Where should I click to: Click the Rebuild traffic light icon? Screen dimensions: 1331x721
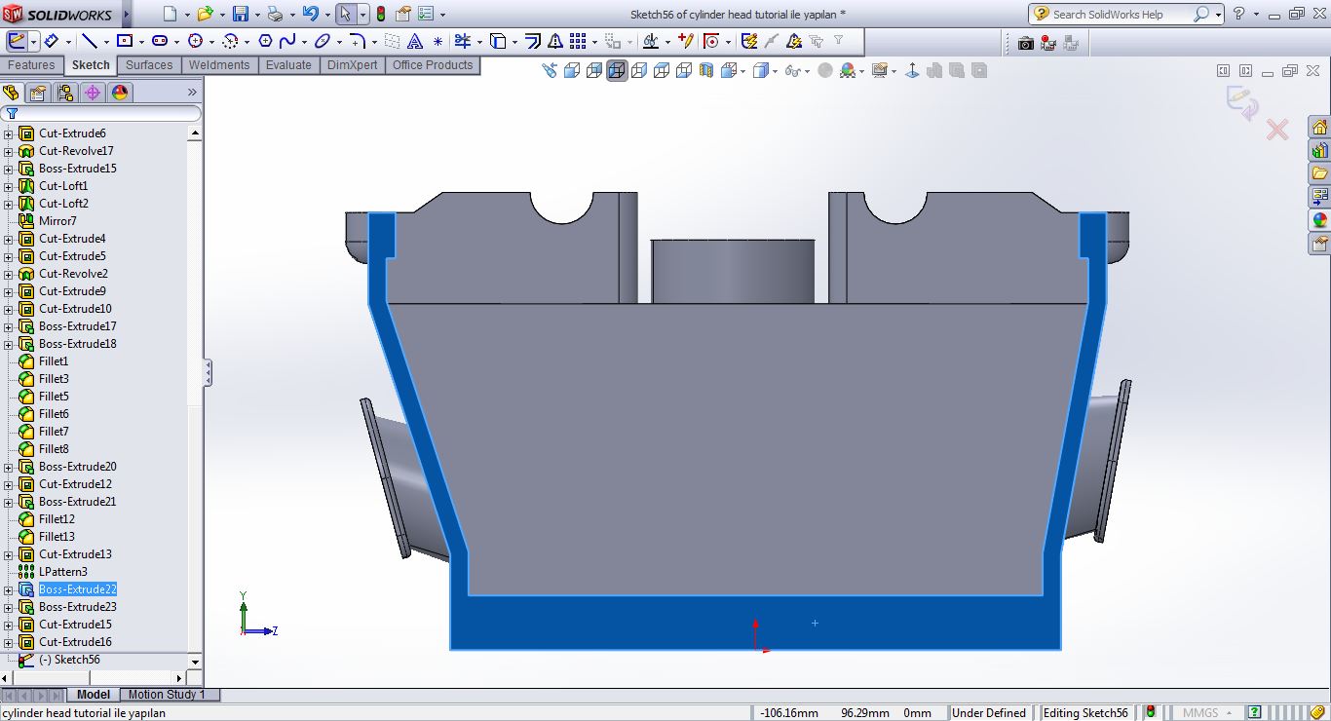pos(380,15)
